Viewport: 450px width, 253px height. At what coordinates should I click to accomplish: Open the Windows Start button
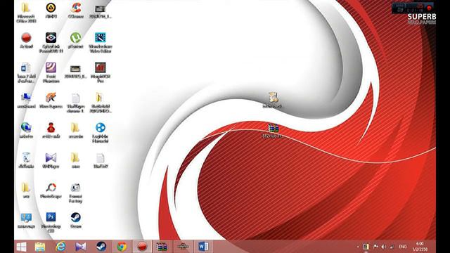point(22,247)
